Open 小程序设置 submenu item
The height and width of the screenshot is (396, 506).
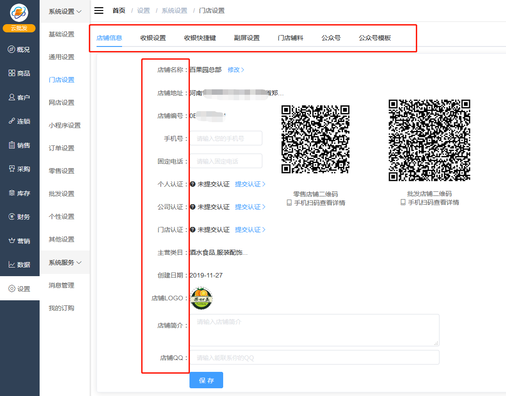(x=65, y=125)
